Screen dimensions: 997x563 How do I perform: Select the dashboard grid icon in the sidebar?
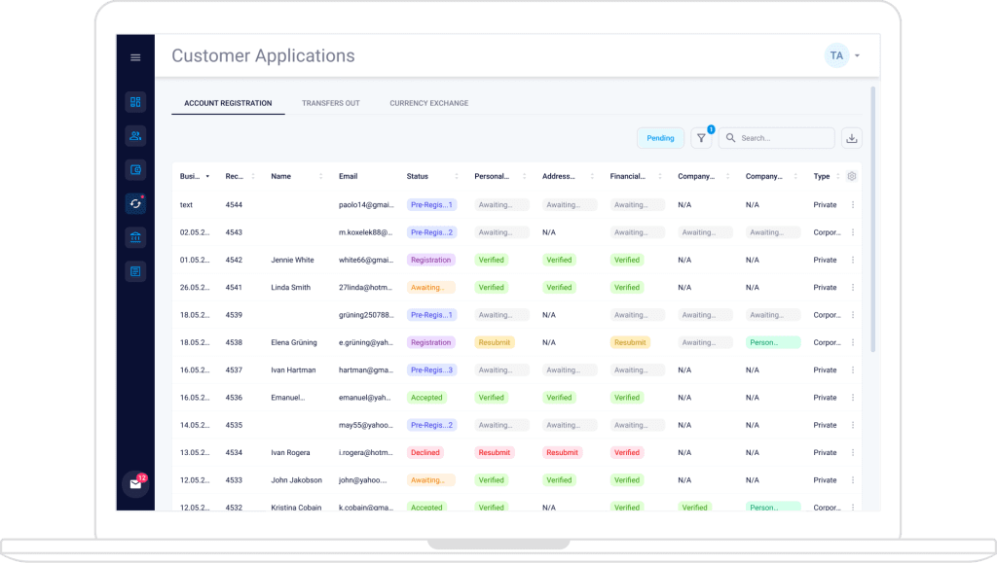click(135, 102)
